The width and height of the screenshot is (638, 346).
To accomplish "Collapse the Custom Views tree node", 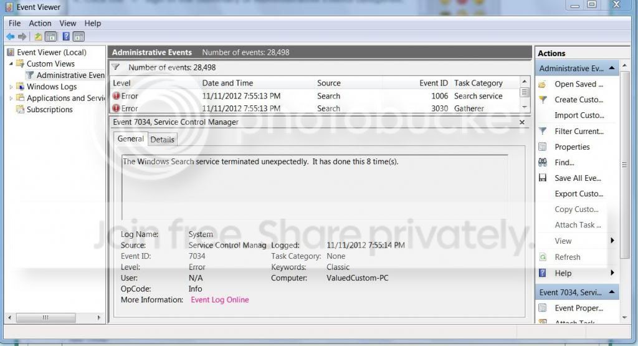I will point(11,64).
